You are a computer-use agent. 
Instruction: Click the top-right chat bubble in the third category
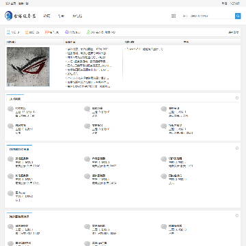pyautogui.click(x=163, y=227)
